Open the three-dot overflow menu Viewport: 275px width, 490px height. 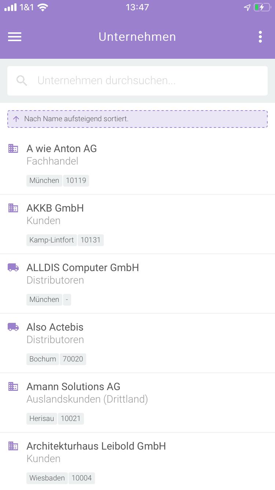coord(260,37)
